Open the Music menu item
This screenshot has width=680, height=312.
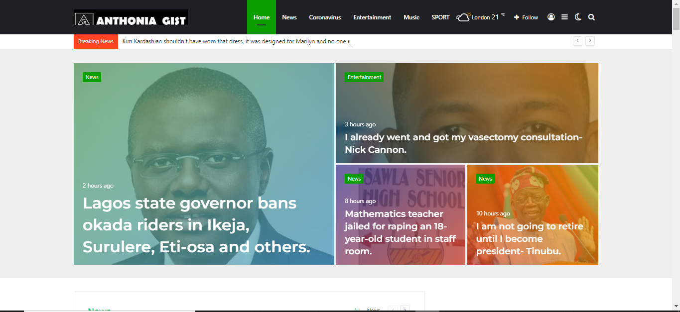pos(411,17)
